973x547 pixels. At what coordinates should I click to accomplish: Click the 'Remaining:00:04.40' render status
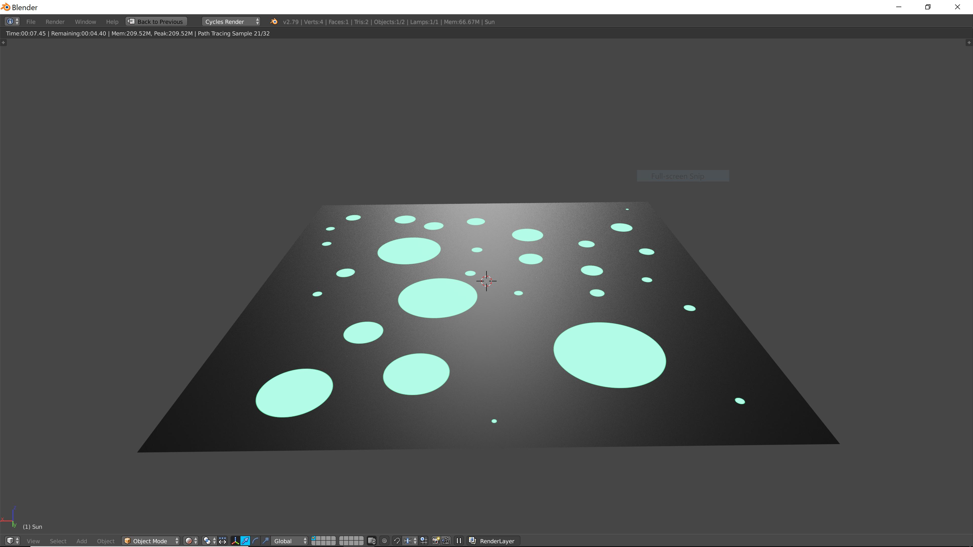[x=79, y=33]
